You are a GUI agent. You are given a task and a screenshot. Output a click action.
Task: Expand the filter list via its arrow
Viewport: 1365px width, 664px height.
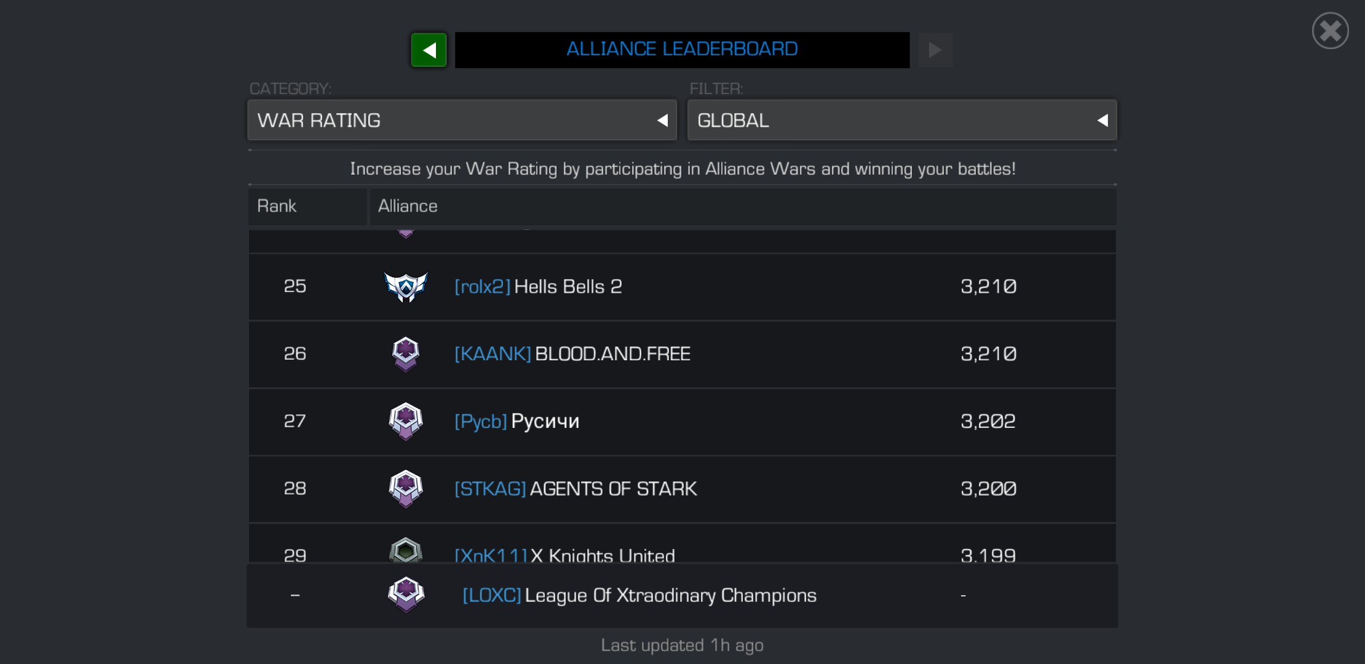[x=1102, y=121]
